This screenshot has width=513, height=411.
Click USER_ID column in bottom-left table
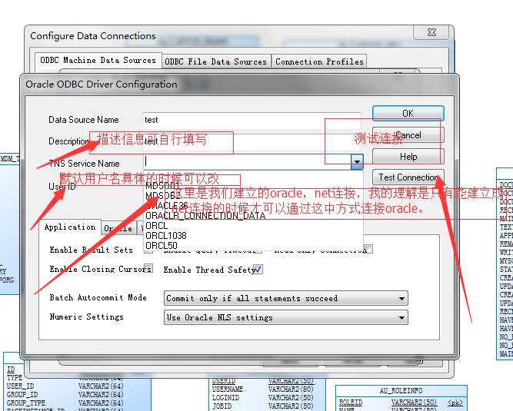point(20,386)
